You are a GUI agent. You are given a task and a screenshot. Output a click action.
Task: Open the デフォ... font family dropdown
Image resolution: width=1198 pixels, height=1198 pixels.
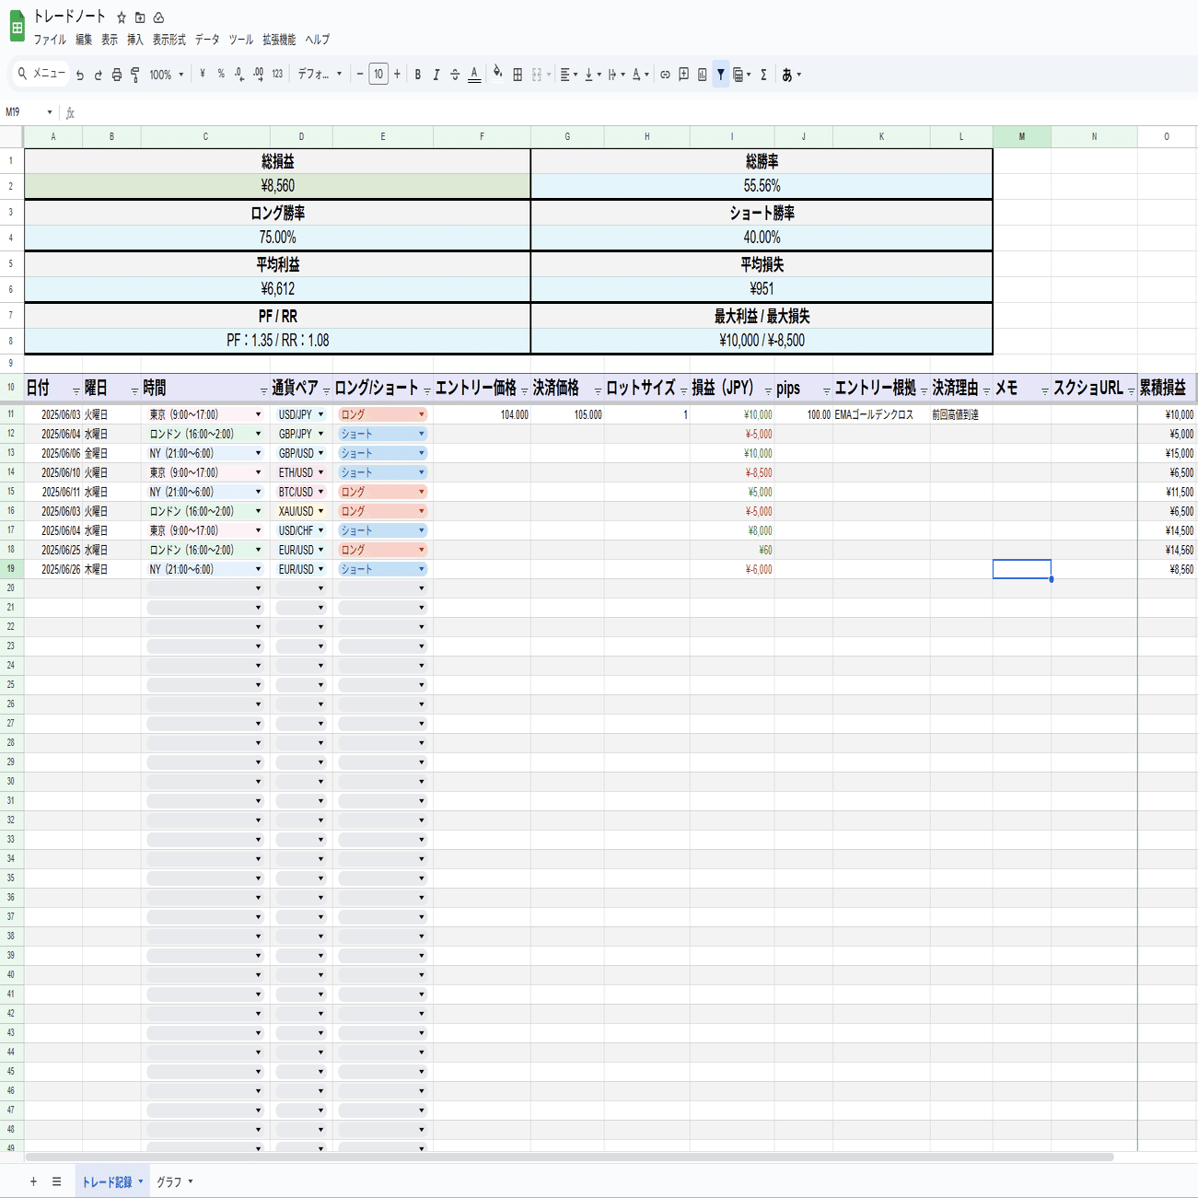click(x=320, y=75)
